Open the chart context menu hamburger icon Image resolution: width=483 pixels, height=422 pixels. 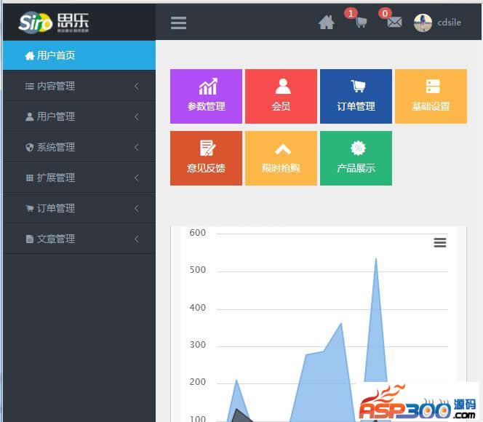click(440, 243)
